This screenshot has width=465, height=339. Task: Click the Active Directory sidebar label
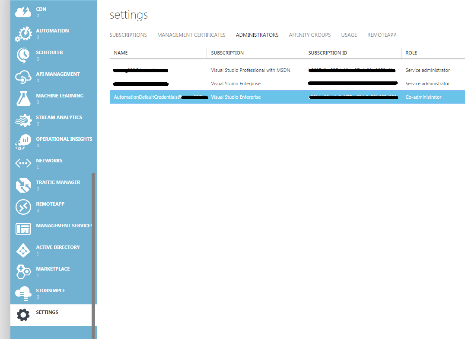click(58, 248)
